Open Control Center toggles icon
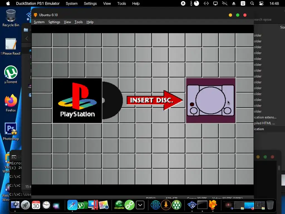This screenshot has height=214, width=285. click(261, 3)
